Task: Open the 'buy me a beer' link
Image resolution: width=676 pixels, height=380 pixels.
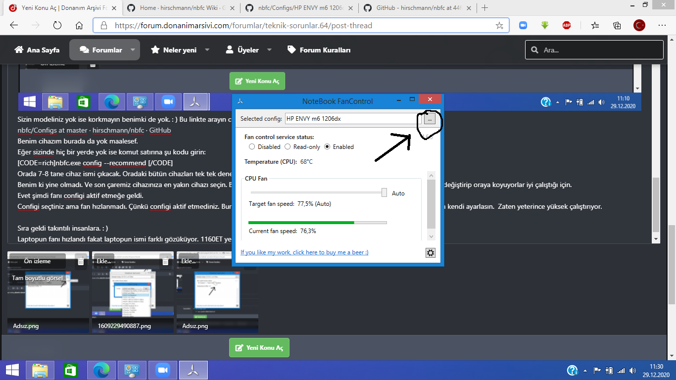Action: point(304,252)
